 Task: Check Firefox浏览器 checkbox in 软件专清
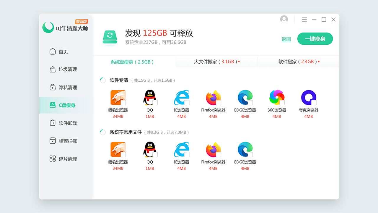coord(219,103)
